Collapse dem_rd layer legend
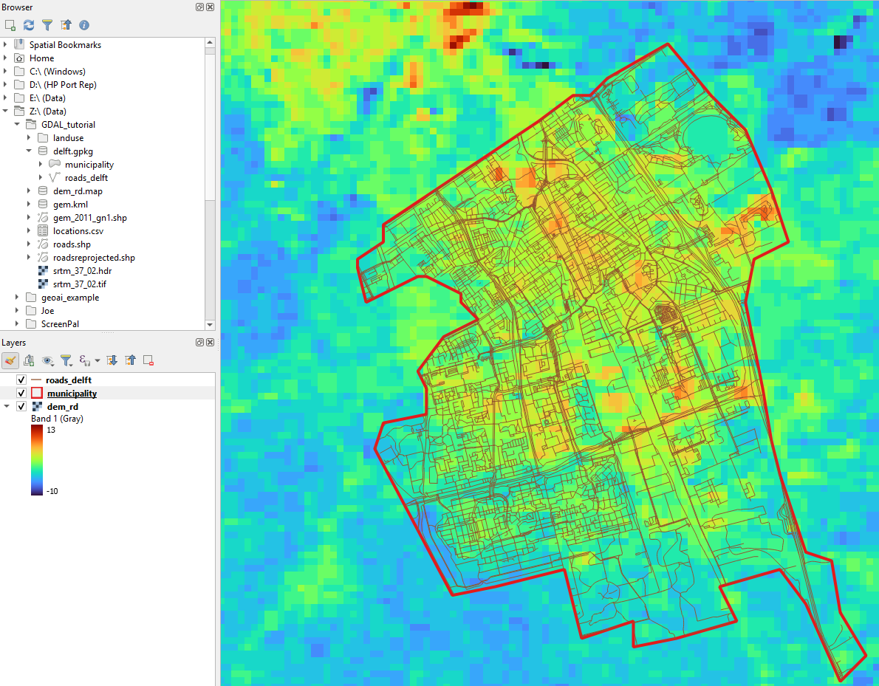The height and width of the screenshot is (686, 879). [x=7, y=407]
